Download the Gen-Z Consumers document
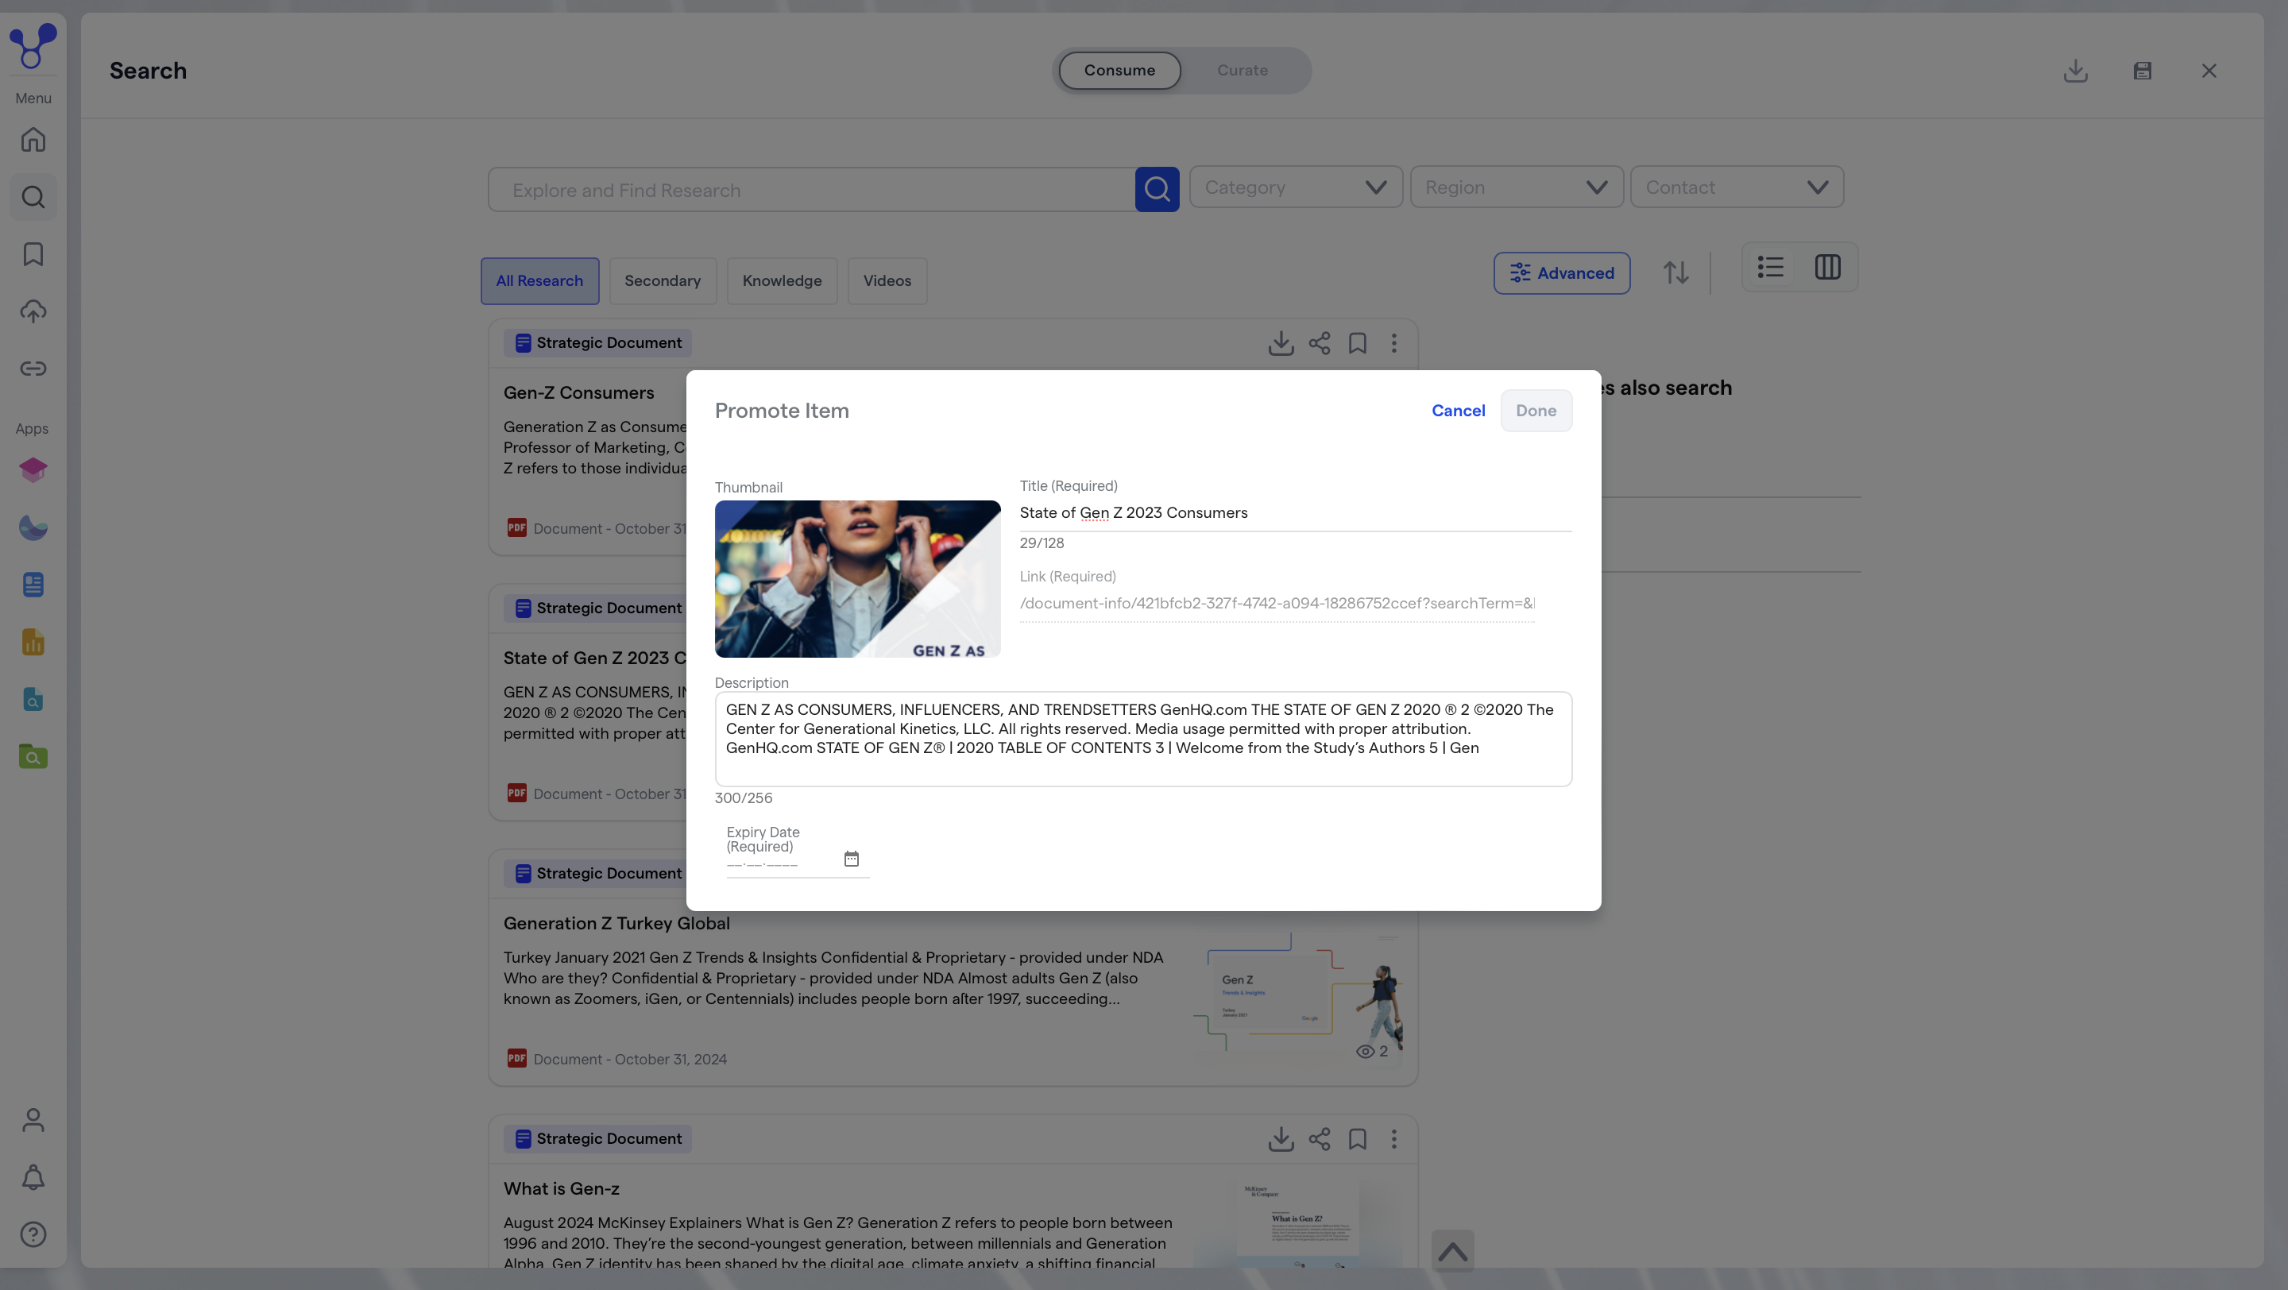This screenshot has height=1290, width=2288. click(1281, 344)
